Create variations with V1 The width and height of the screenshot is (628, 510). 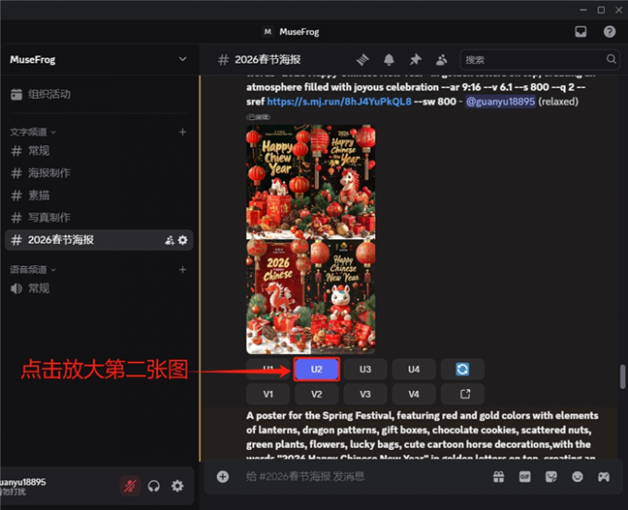(268, 395)
